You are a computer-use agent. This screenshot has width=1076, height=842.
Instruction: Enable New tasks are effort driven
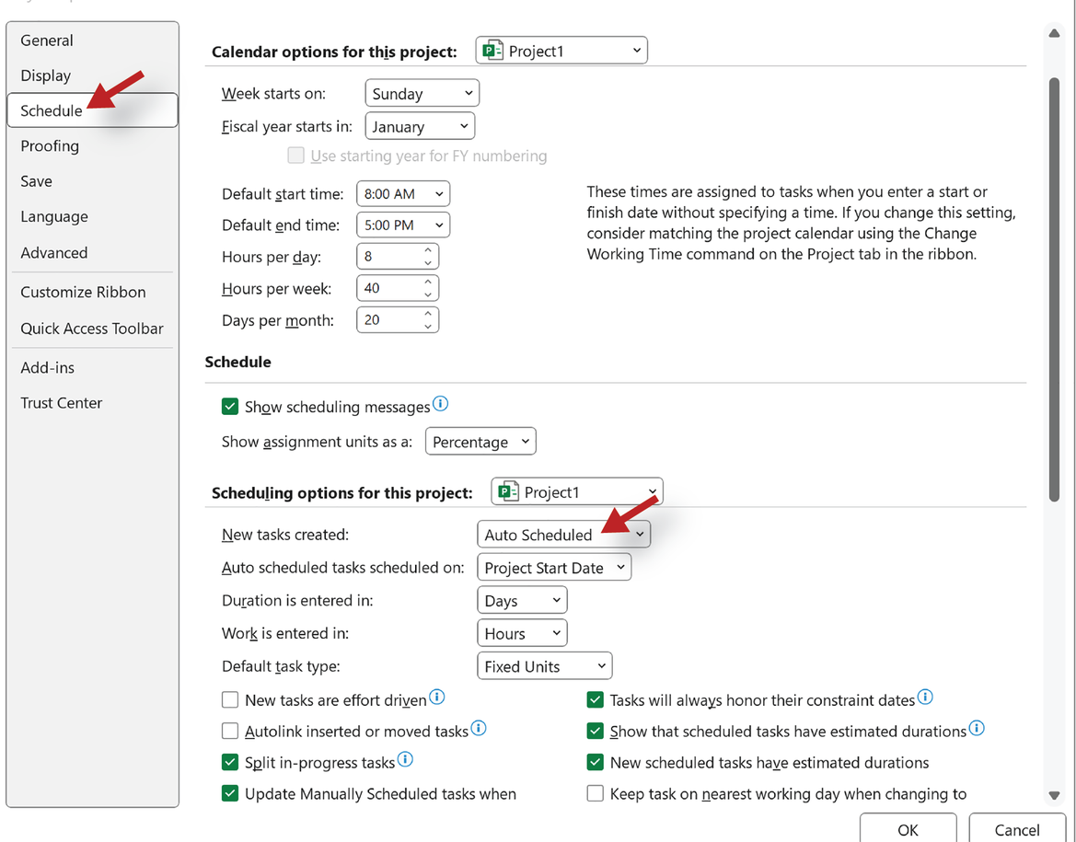(x=230, y=700)
